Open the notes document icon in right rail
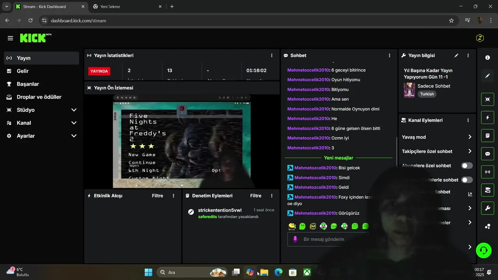 pyautogui.click(x=487, y=136)
